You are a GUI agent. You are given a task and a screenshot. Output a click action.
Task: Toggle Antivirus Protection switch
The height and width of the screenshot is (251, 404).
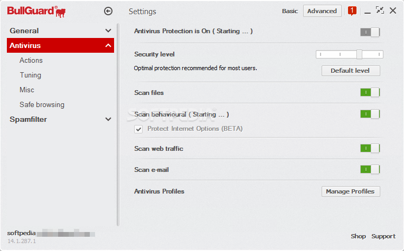click(x=370, y=32)
